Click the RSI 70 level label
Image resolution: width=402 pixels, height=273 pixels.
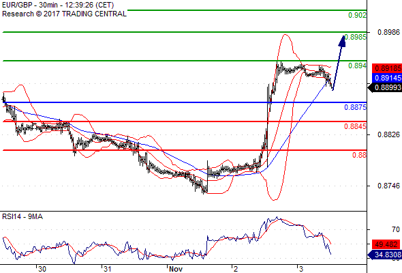click(x=396, y=229)
